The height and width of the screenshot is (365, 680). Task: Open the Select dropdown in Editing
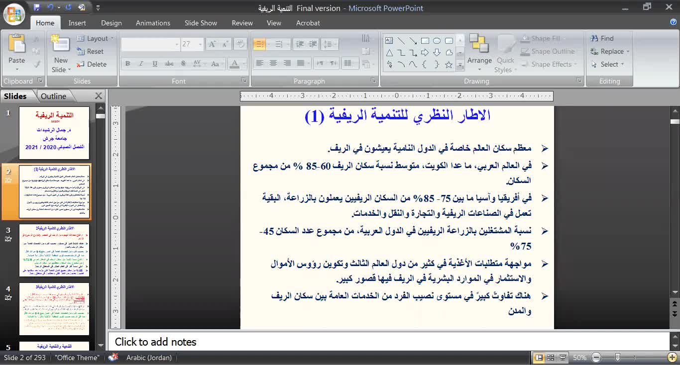(608, 64)
